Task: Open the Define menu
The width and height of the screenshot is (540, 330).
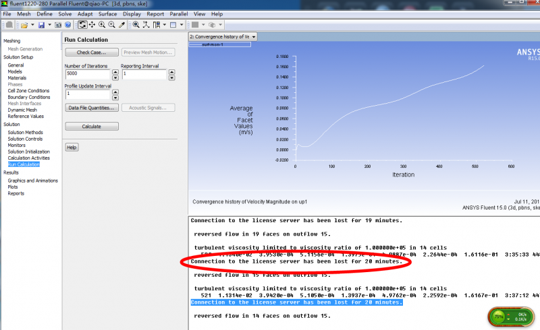Action: (45, 14)
